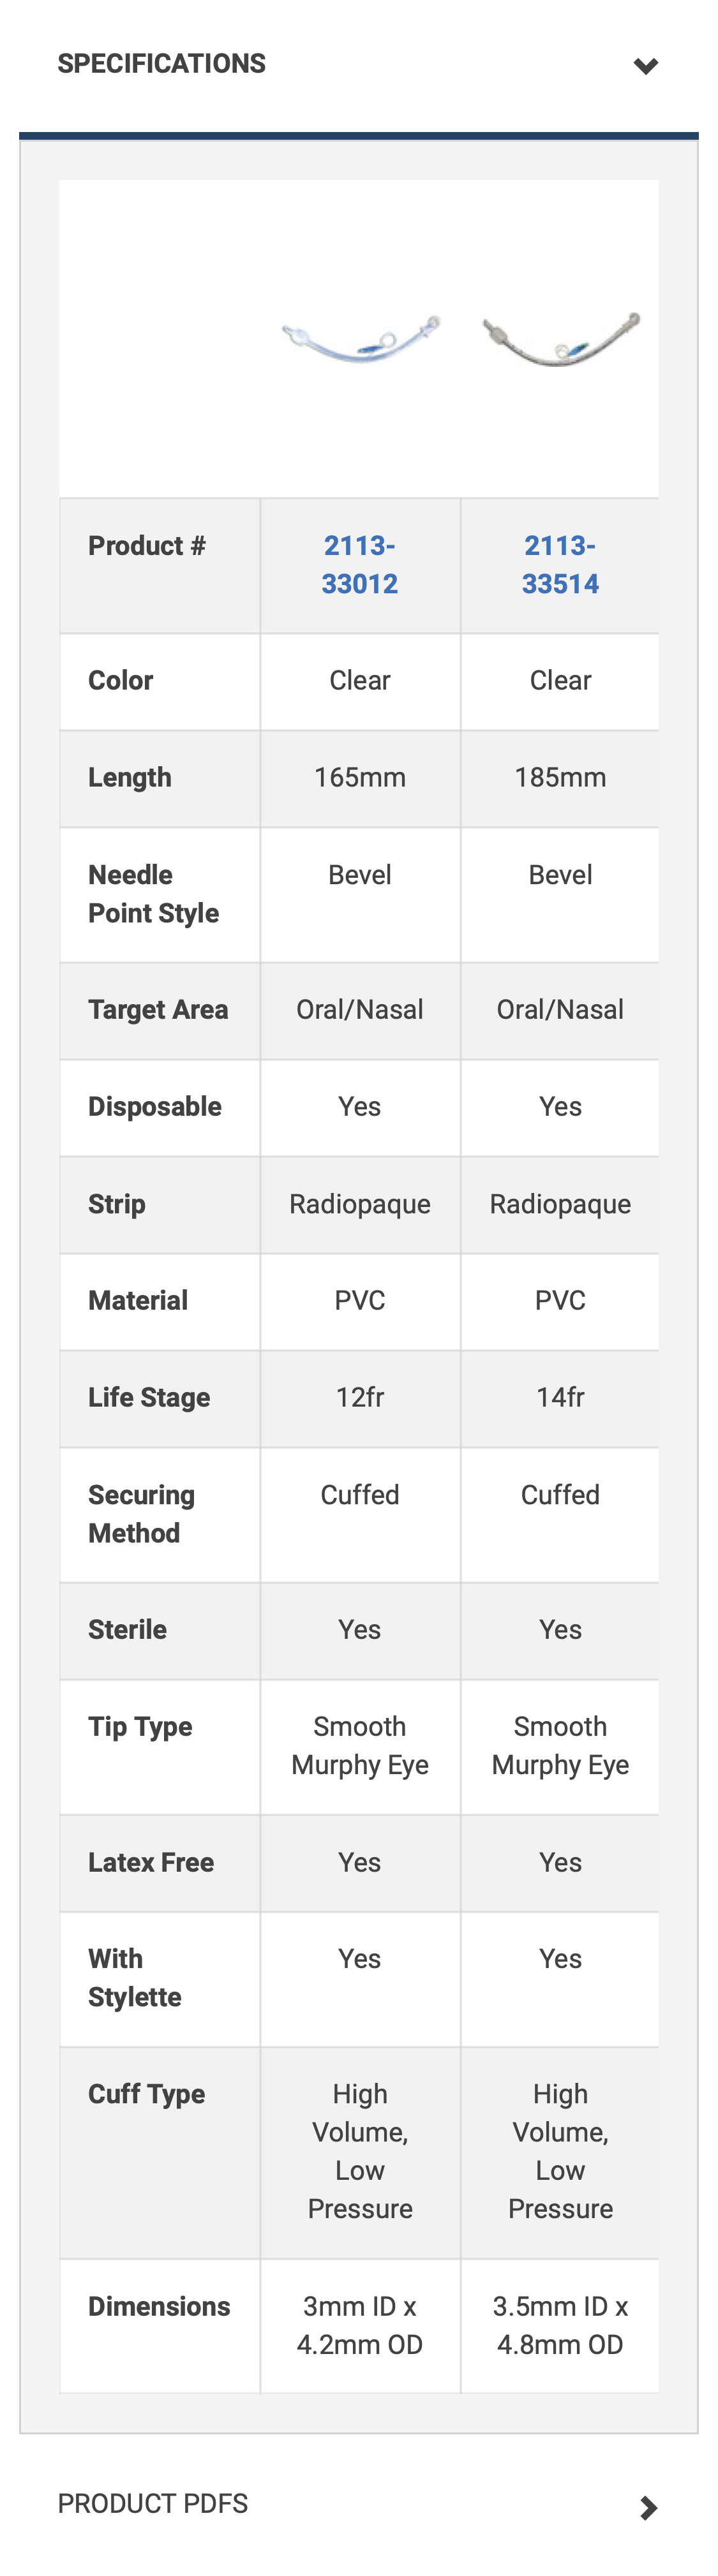Select the 165mm Length cell
Screen dimensions: 718x2576
pyautogui.click(x=359, y=777)
